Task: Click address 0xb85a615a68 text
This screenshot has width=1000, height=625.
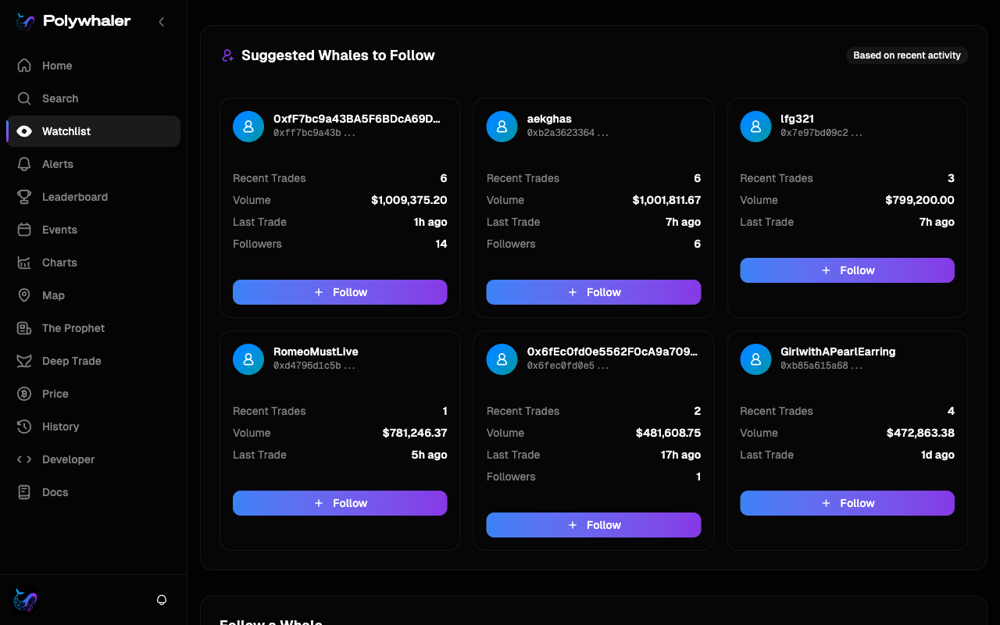Action: 821,366
